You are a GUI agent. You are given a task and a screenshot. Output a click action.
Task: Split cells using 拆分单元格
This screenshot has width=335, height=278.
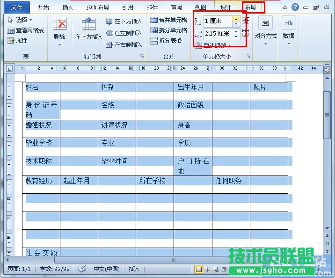[169, 30]
